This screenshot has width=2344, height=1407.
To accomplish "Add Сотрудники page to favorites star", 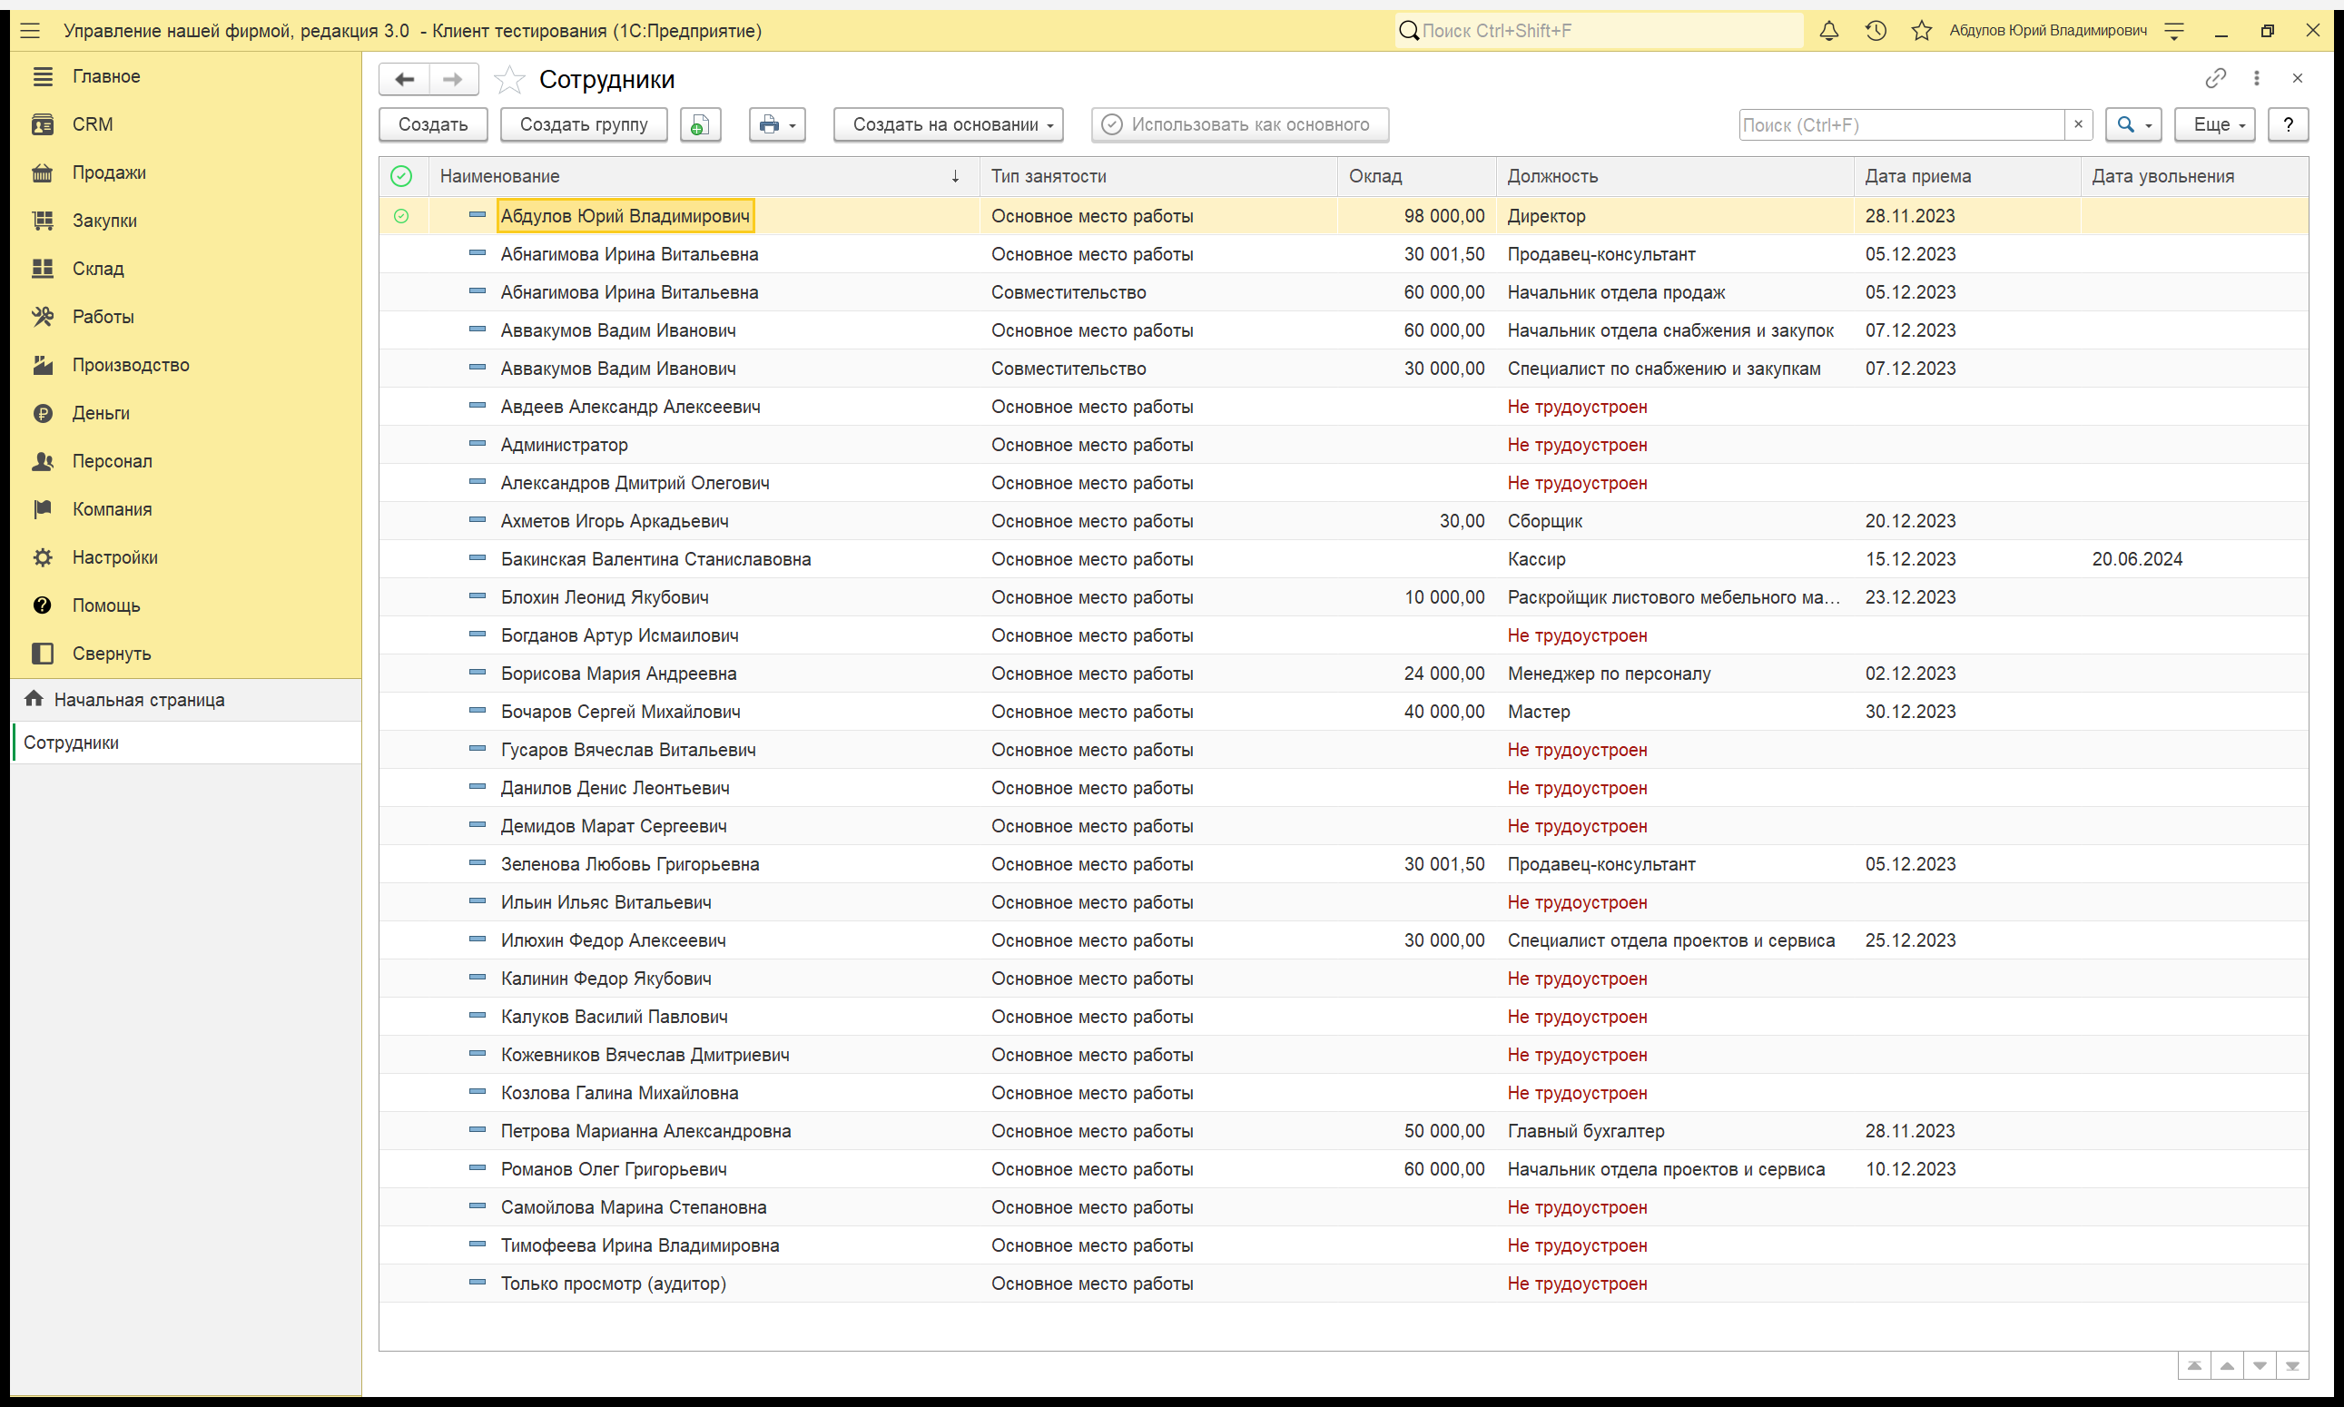I will click(509, 80).
